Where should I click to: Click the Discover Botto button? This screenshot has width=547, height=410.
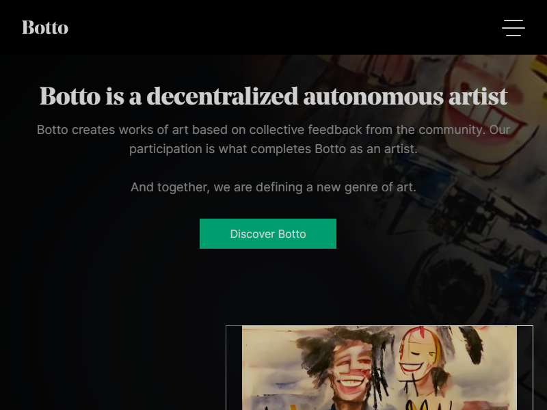click(268, 234)
